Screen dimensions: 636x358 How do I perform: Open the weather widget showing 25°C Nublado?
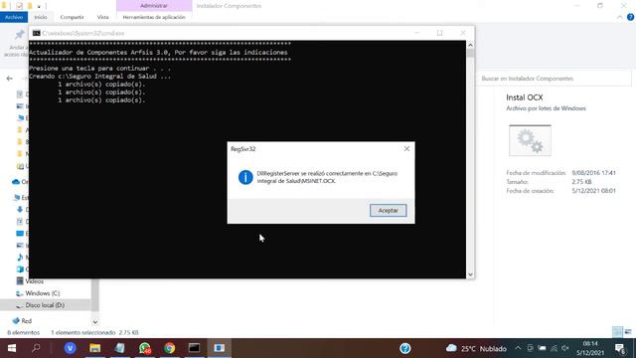pyautogui.click(x=476, y=348)
